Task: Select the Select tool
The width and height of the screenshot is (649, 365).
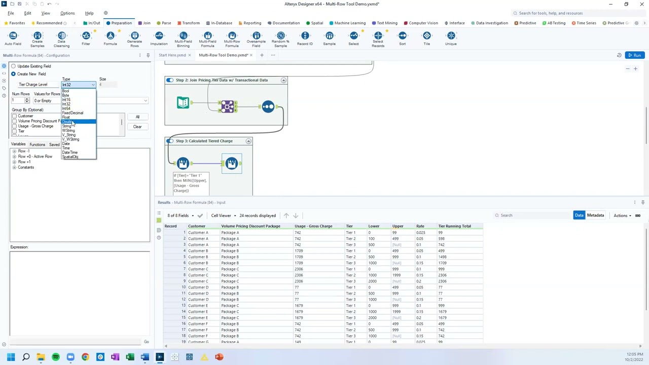Action: (x=354, y=39)
